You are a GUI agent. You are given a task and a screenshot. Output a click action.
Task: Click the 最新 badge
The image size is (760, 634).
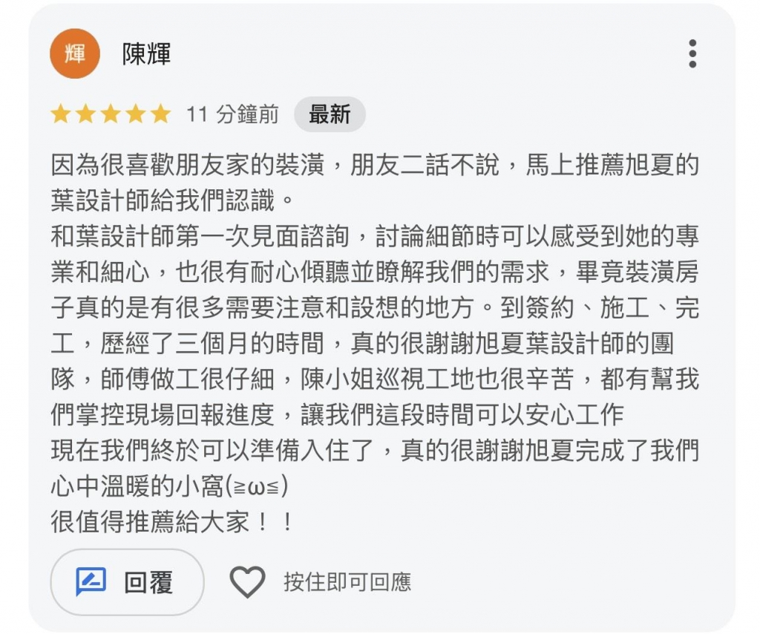pos(330,114)
